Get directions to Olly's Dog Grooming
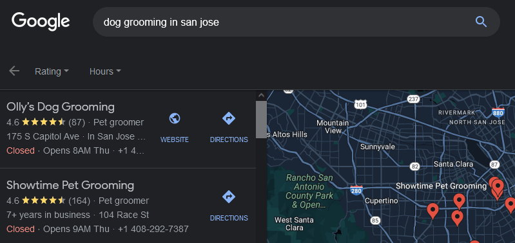Image resolution: width=515 pixels, height=243 pixels. (x=229, y=127)
